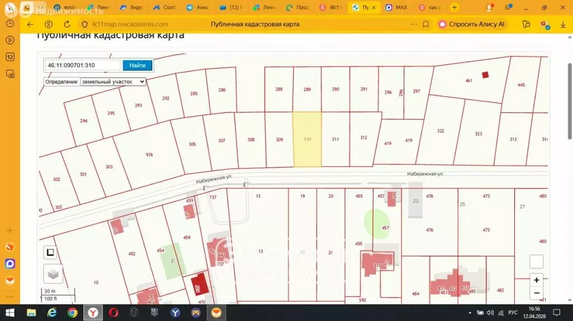
Task: Click the cadastral number search field
Action: click(82, 65)
